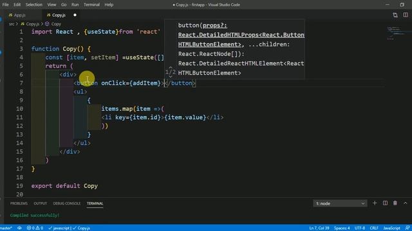Click the eye watch icon in status bar
The height and width of the screenshot is (231, 412).
pos(19,228)
